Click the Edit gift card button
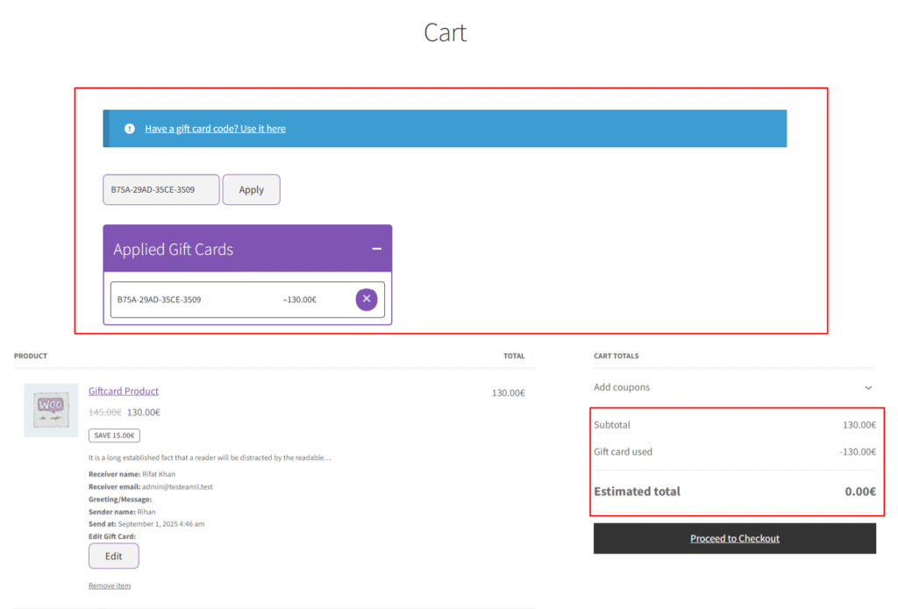The image size is (898, 609). 113,556
